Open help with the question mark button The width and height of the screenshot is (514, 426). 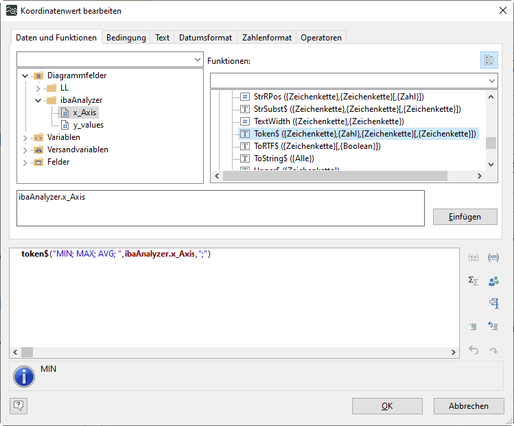pyautogui.click(x=19, y=405)
